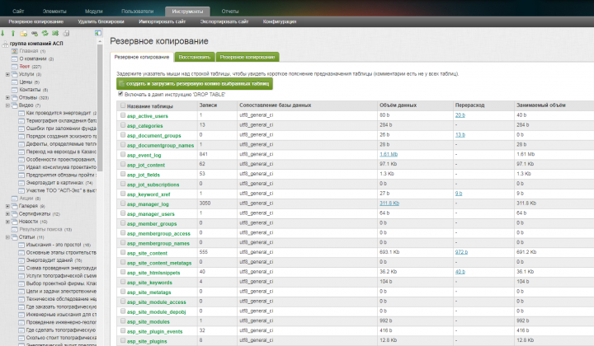Switch to the green Восстановить tab
Viewport: 594px width, 346px height.
point(195,57)
